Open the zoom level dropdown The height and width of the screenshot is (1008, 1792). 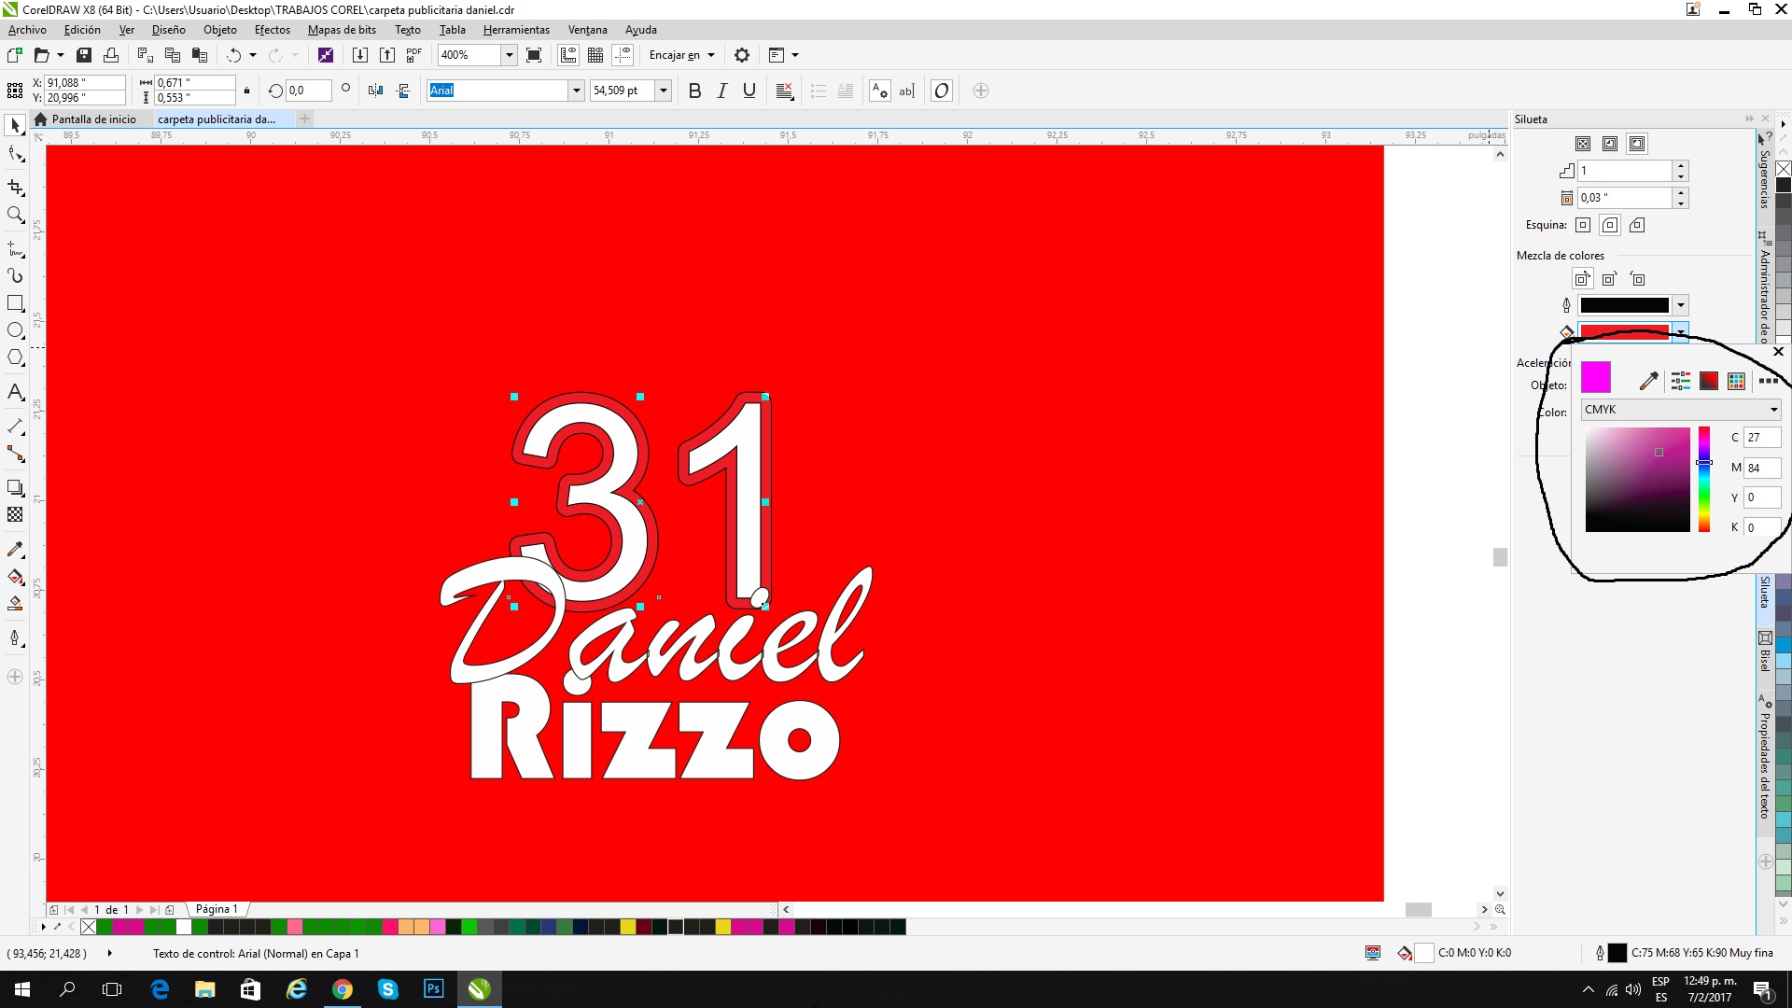tap(510, 55)
